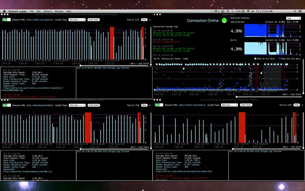Click the random2000x2000.jpg requested URL text
305x191 pixels.
[x=32, y=89]
